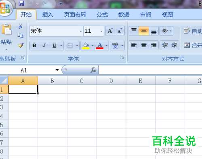Expand the font size dropdown arrow
Viewport: 202px width, 159px height.
(x=101, y=31)
